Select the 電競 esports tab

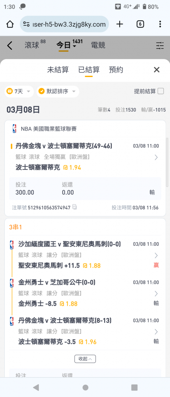coord(98,45)
